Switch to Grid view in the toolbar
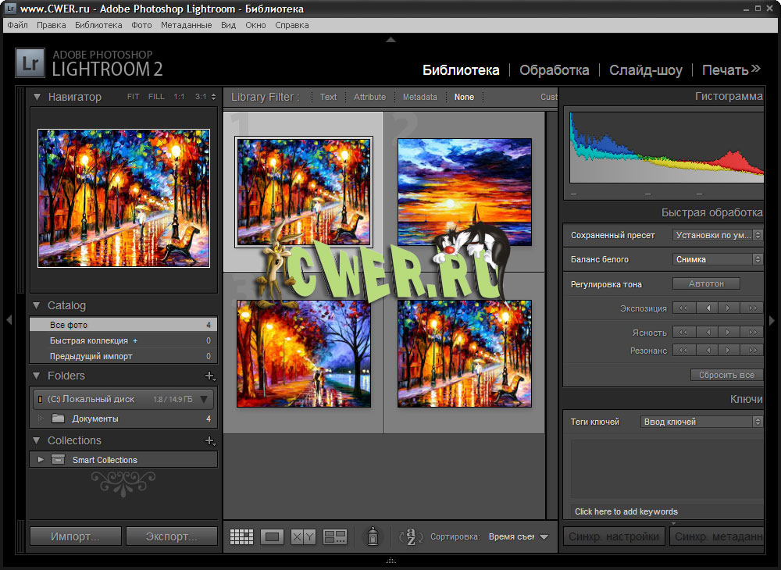This screenshot has height=570, width=781. (241, 536)
